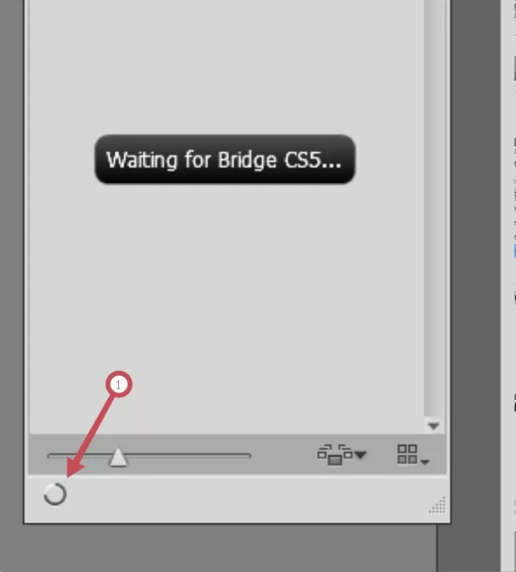Click dark gray workspace below the panel
The width and height of the screenshot is (516, 572).
(x=219, y=549)
